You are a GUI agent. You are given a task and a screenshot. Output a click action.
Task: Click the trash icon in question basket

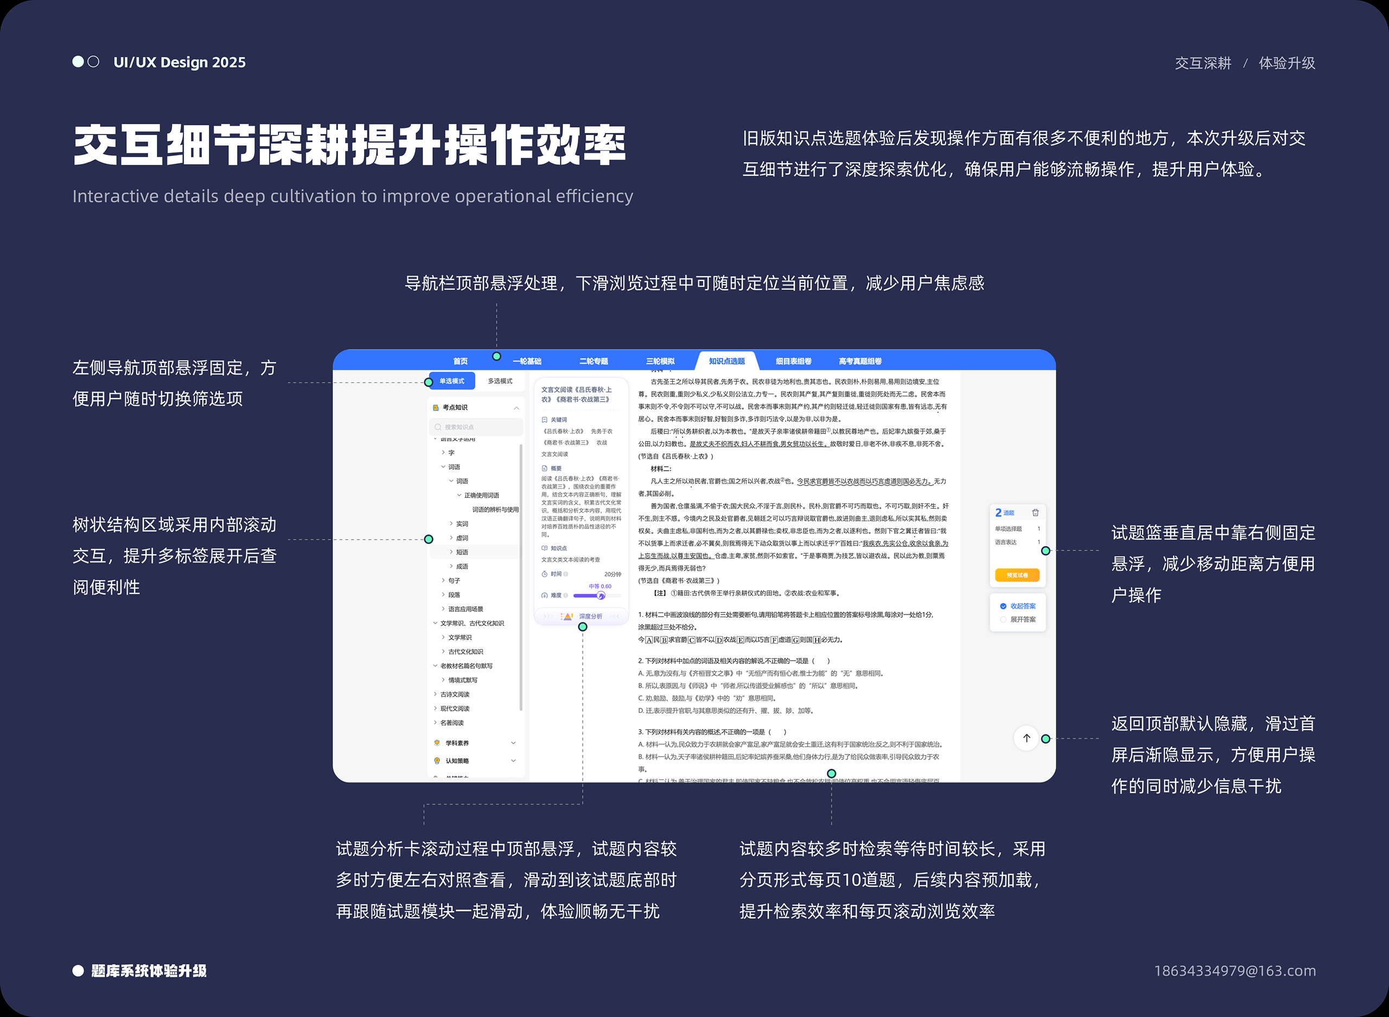coord(1035,513)
